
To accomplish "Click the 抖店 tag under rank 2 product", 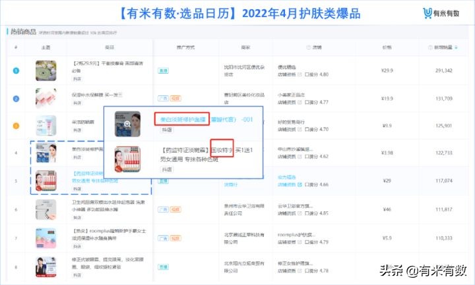I will 77,103.
